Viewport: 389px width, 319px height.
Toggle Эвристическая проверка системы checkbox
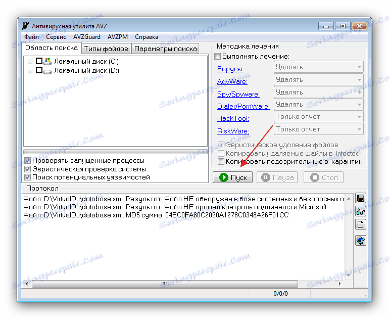(28, 169)
